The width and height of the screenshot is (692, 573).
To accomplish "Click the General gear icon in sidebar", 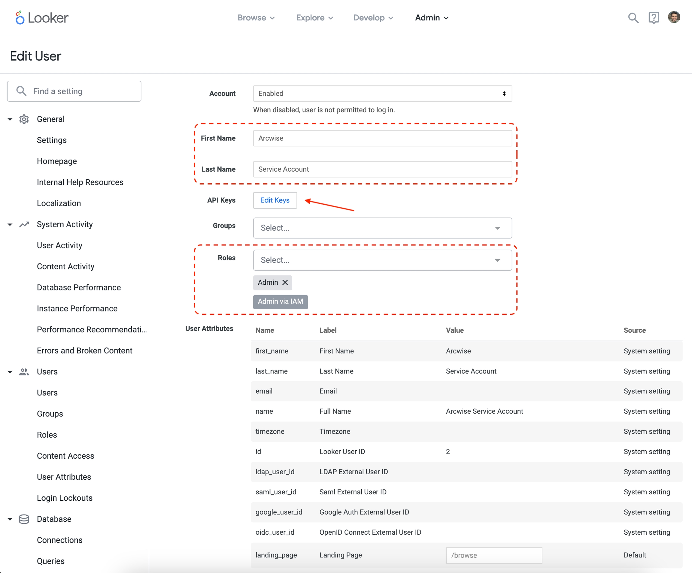I will [x=24, y=119].
